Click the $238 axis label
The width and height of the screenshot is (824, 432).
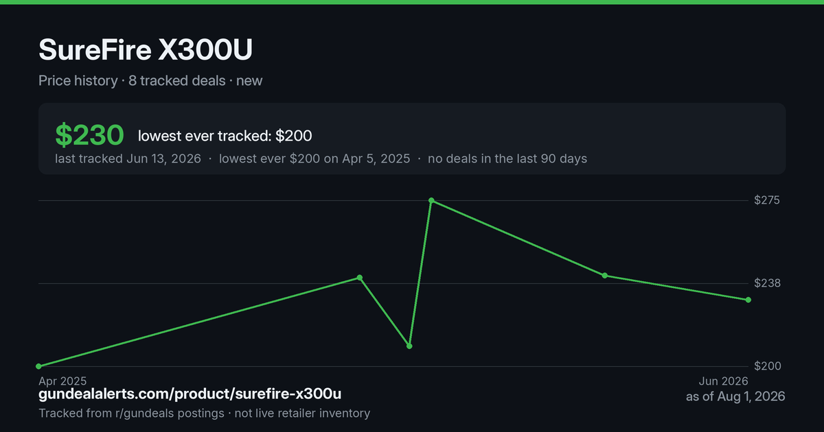[x=768, y=283]
